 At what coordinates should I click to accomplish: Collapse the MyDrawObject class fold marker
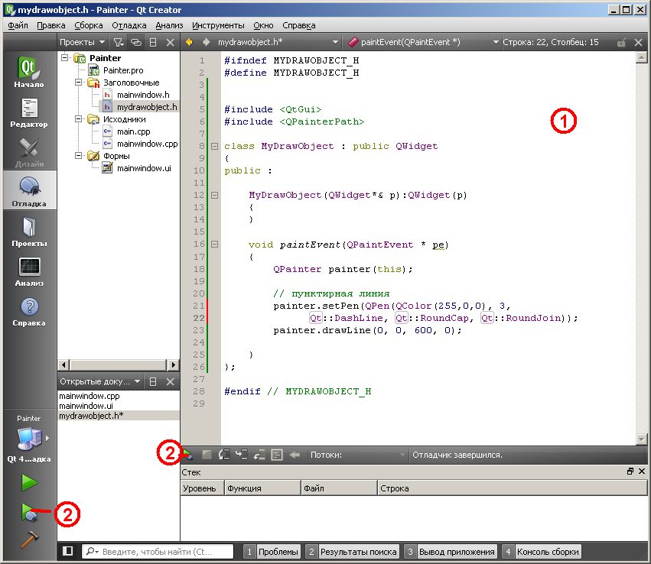tap(214, 146)
